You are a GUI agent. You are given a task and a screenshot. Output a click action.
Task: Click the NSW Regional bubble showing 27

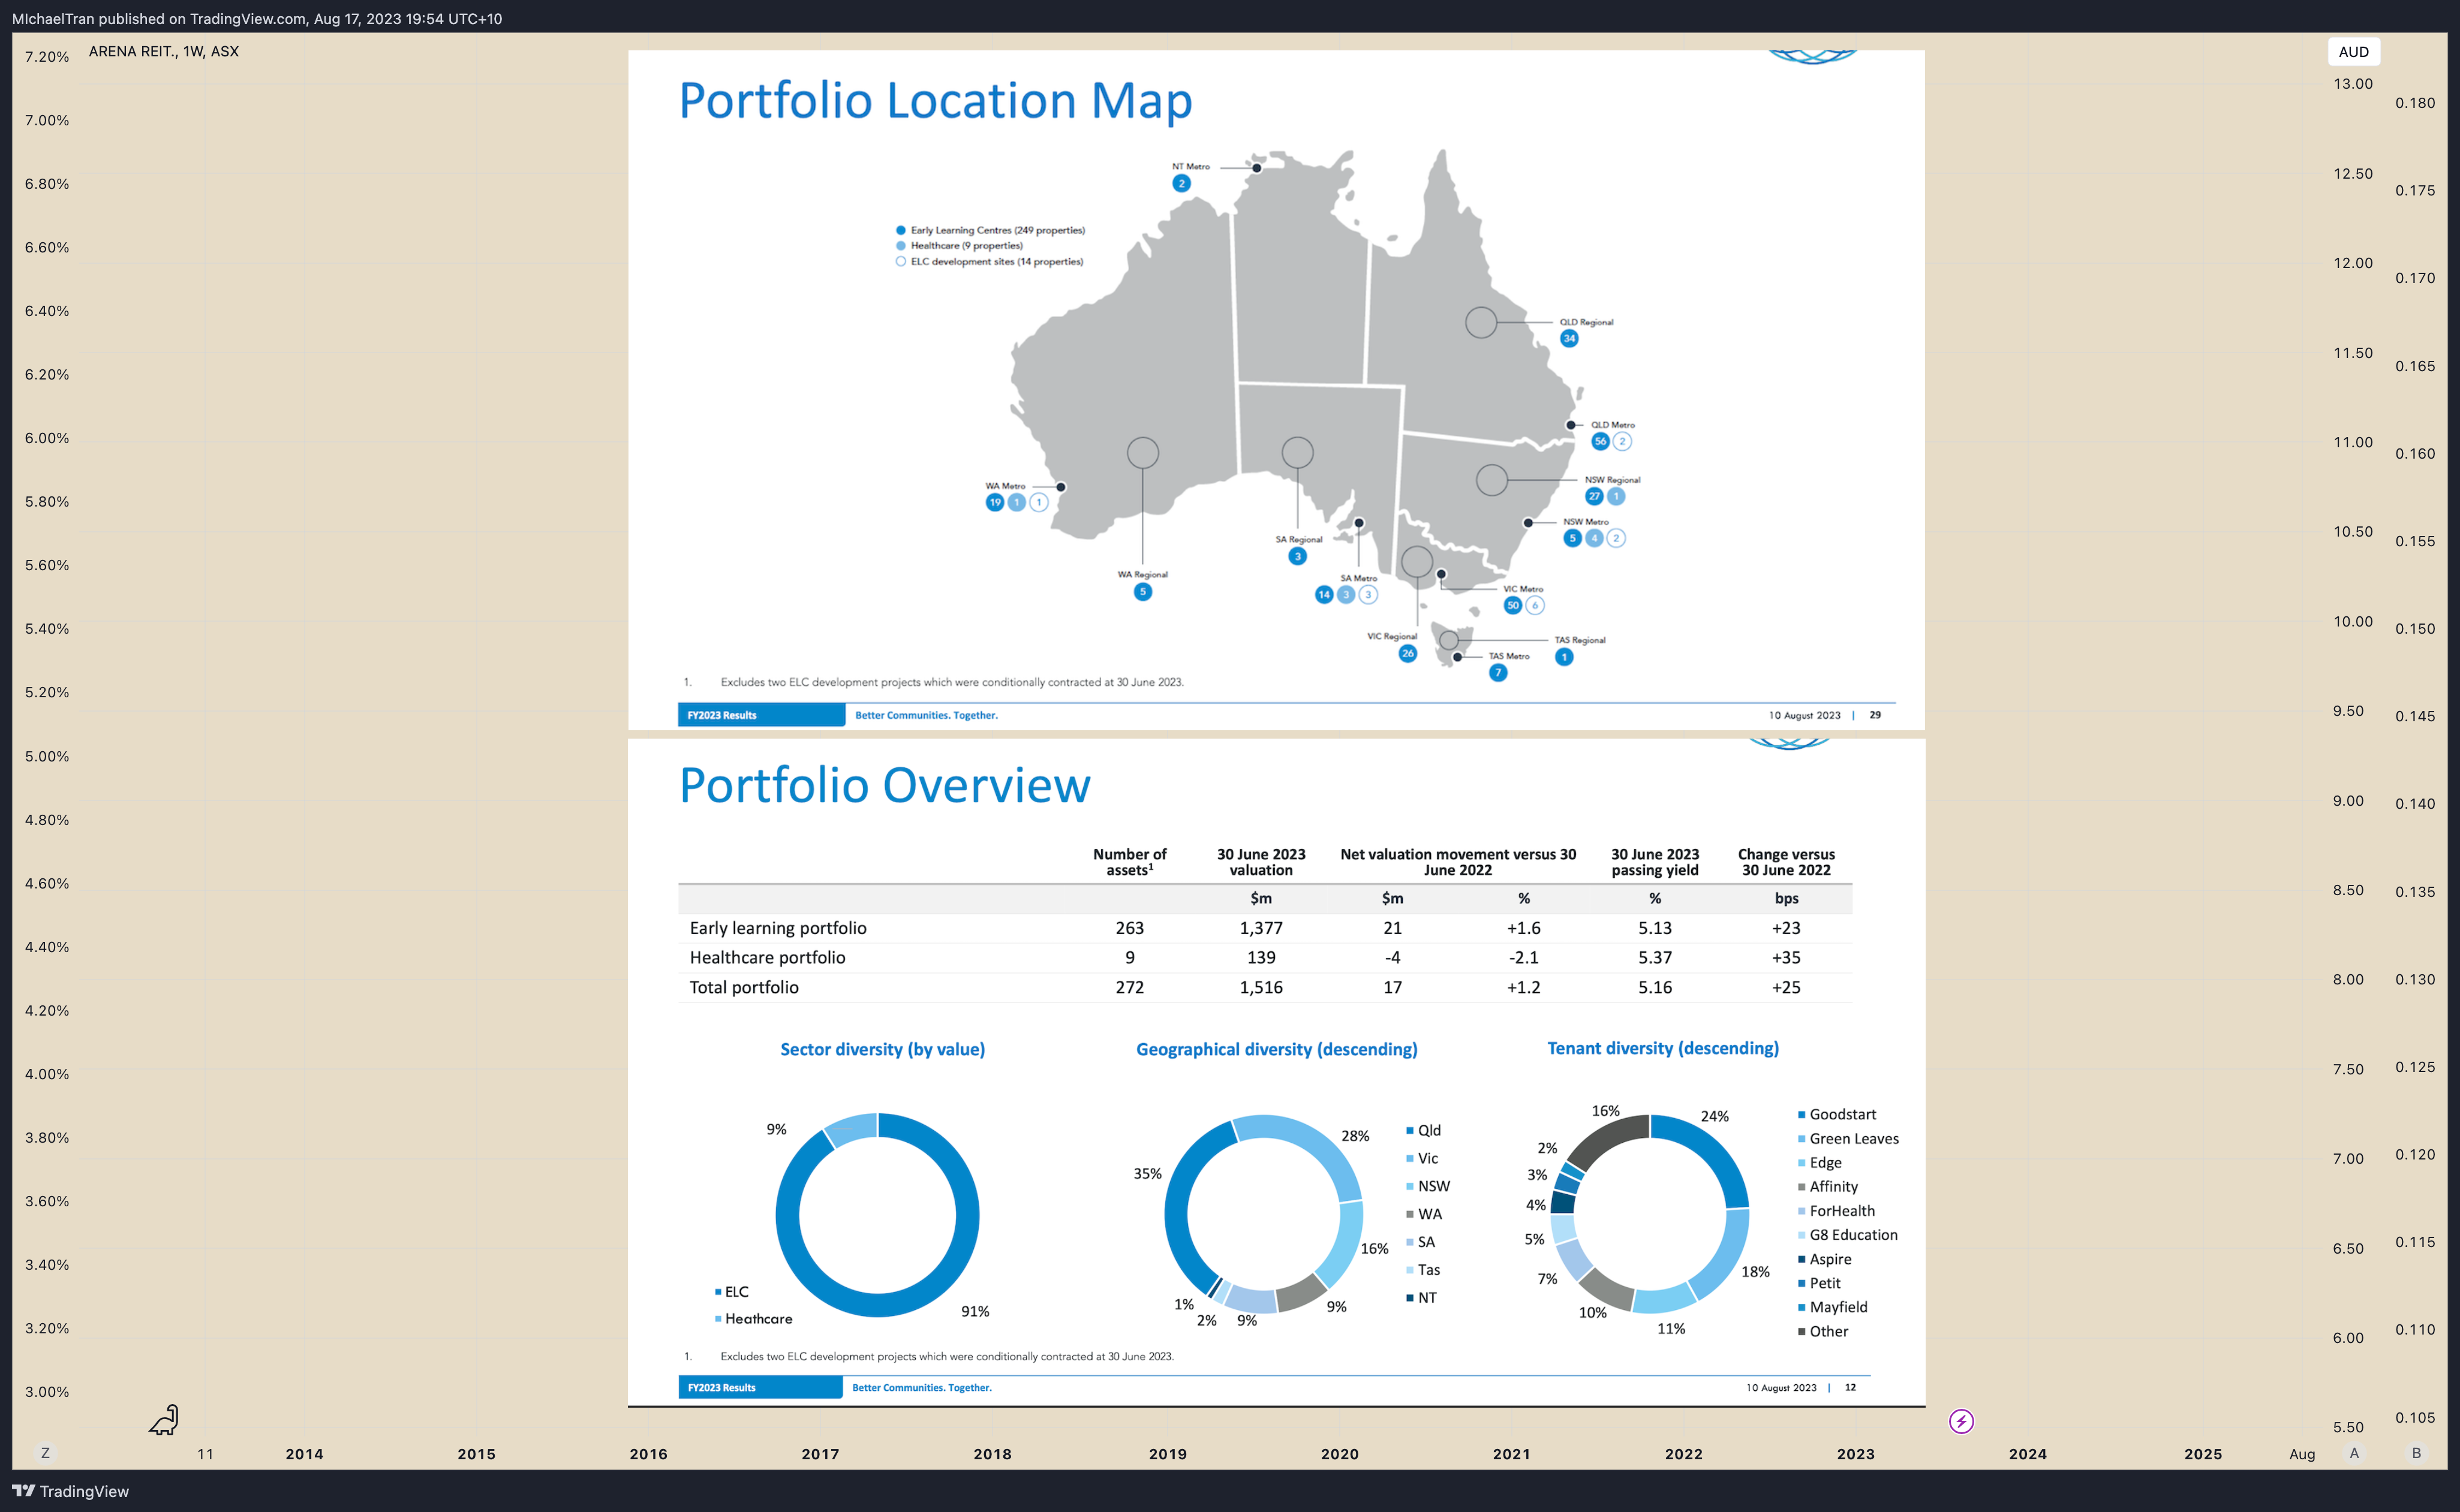coord(1594,496)
